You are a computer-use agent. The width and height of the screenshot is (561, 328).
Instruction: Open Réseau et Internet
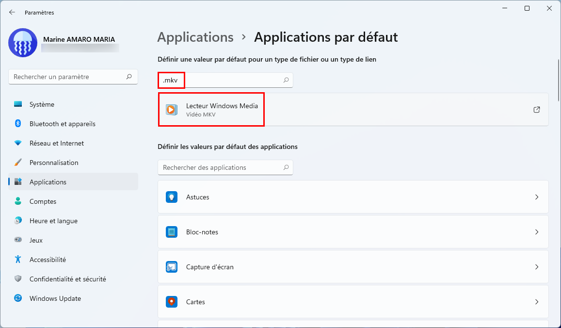[x=73, y=143]
